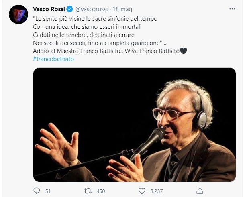Screen dimensions: 249x197
Task: Open the @vascorossi handle link
Action: point(91,9)
